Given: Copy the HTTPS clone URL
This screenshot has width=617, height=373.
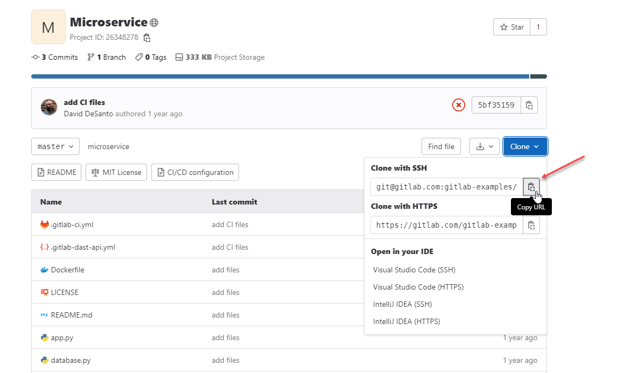Looking at the screenshot, I should (531, 226).
